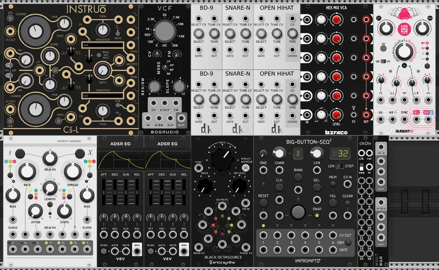Click the OUT jack on top SNARE-N
439x270 pixels.
click(245, 50)
